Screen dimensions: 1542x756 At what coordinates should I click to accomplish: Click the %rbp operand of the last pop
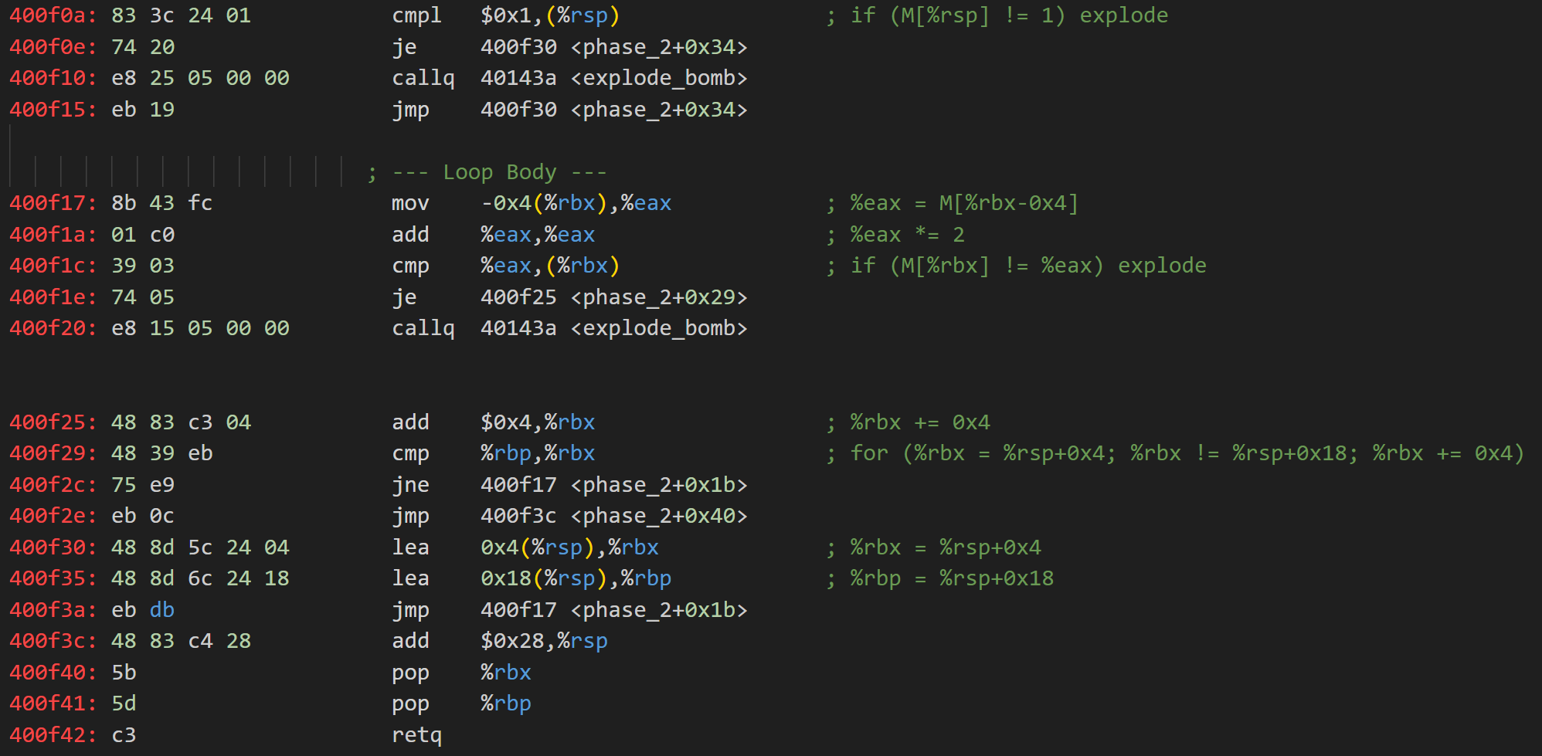coord(506,703)
